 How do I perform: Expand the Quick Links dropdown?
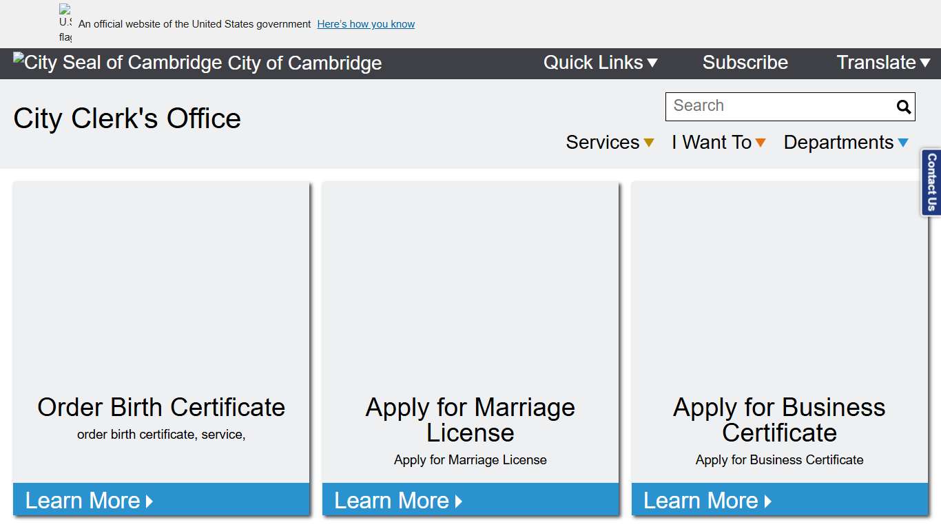click(600, 63)
